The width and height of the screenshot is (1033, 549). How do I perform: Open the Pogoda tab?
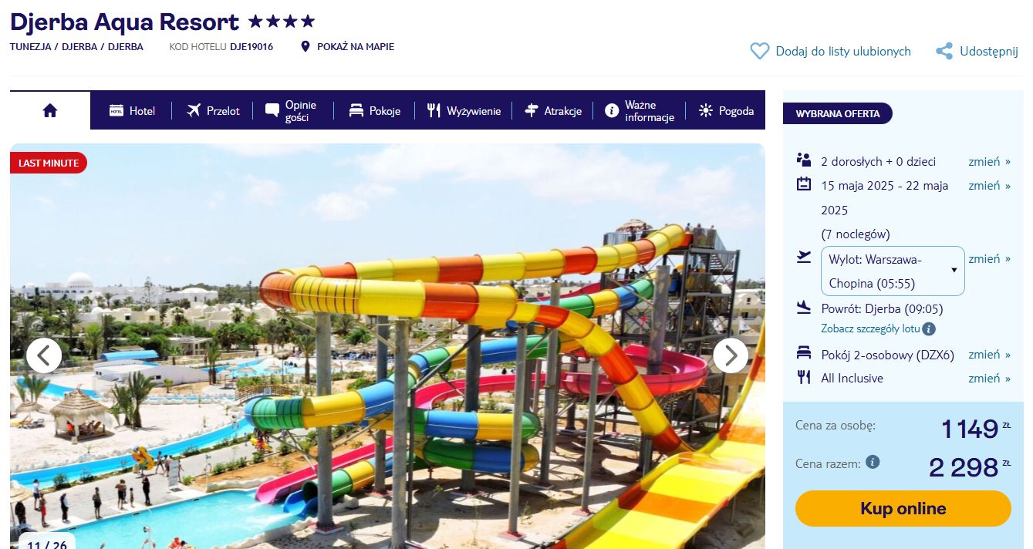(726, 111)
